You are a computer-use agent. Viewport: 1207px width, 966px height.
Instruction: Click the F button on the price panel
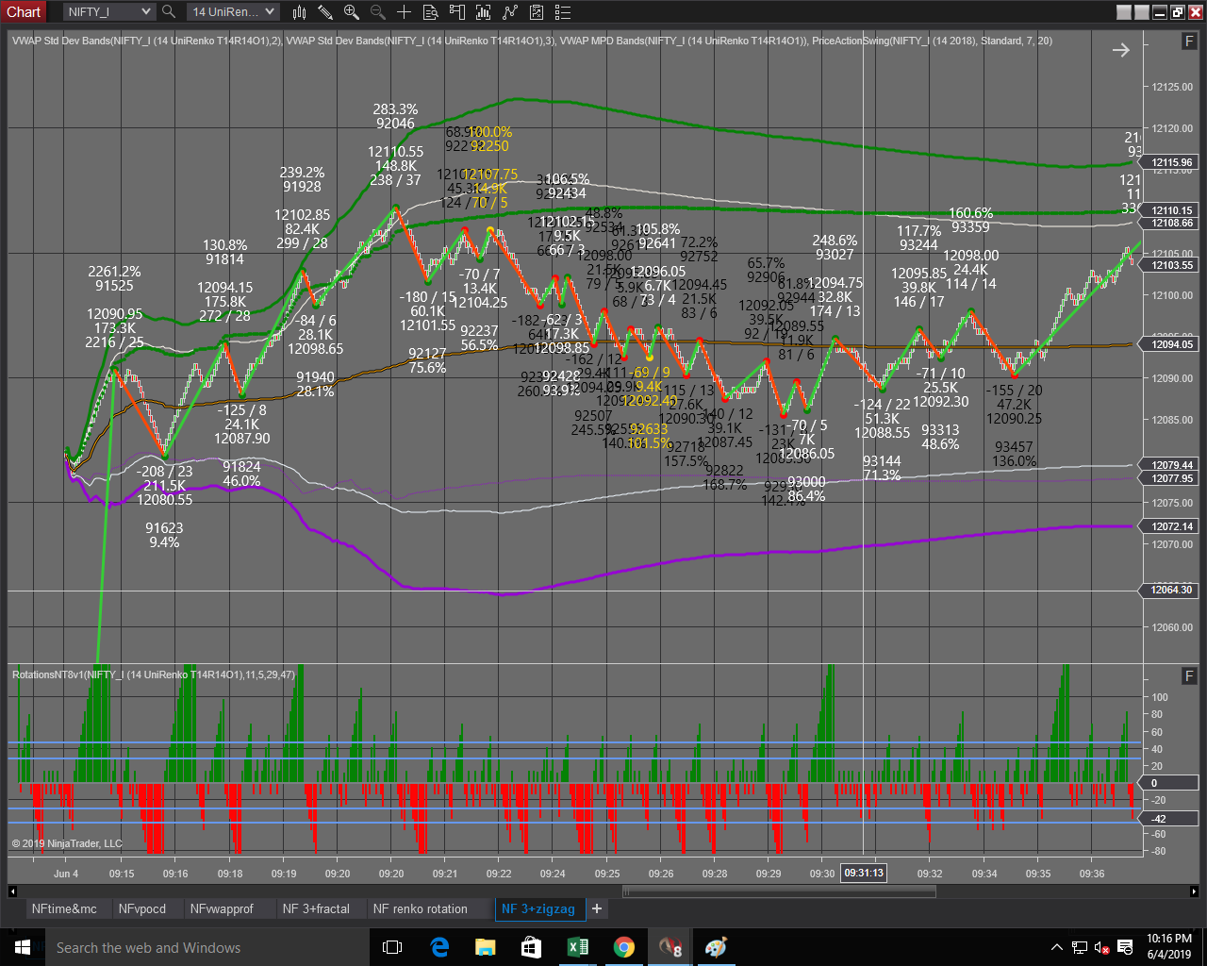(x=1189, y=42)
